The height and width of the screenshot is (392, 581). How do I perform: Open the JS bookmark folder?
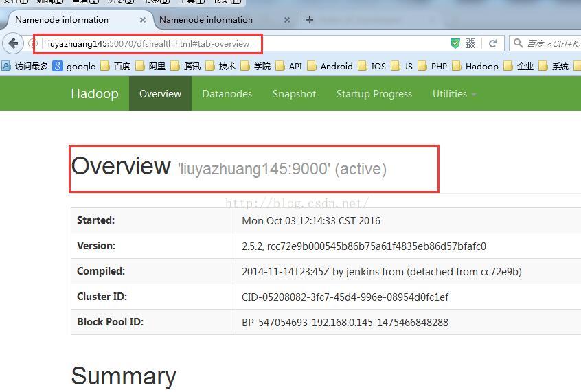point(402,67)
